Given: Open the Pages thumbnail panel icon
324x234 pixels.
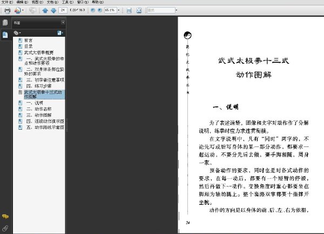Looking at the screenshot, I should click(x=5, y=22).
